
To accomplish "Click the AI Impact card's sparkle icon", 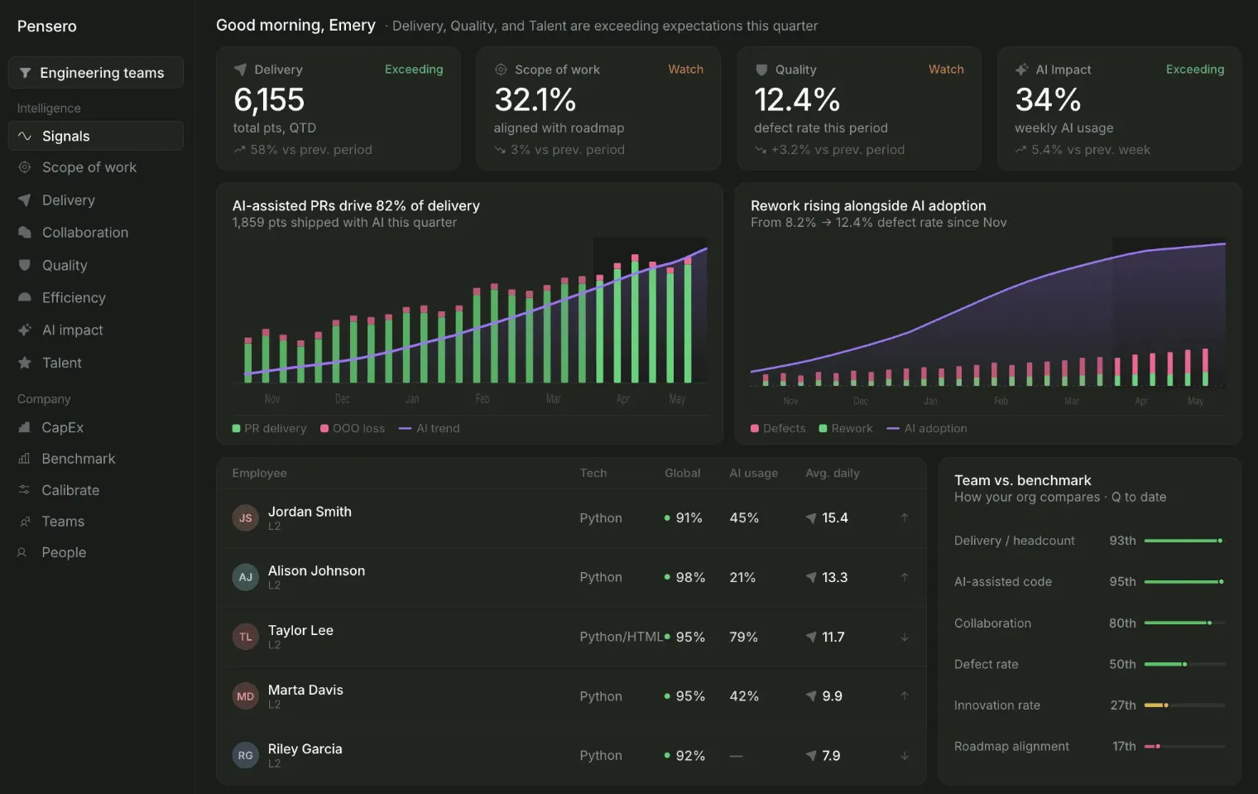I will 1022,70.
